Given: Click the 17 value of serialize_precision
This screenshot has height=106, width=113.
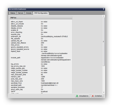Looking at the screenshot, I should pyautogui.click(x=42, y=87).
